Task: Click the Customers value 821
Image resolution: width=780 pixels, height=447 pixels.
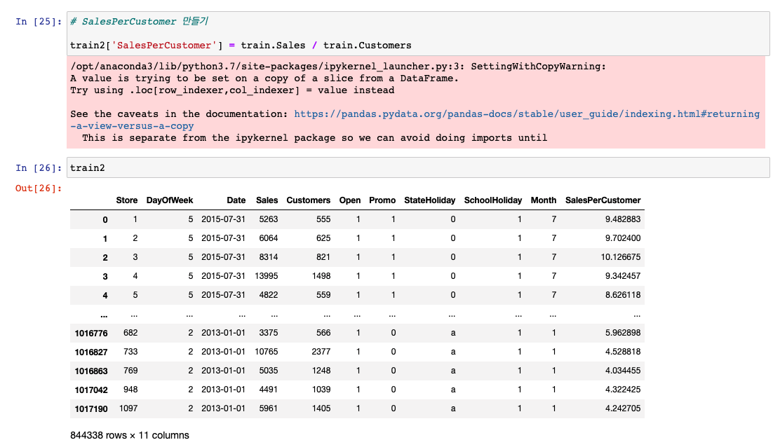Action: (x=323, y=256)
